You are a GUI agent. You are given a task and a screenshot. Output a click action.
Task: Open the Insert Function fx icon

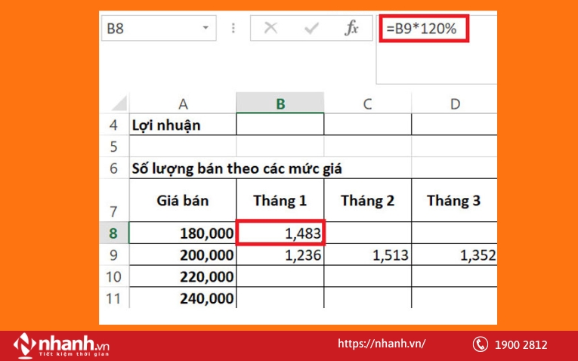[351, 28]
